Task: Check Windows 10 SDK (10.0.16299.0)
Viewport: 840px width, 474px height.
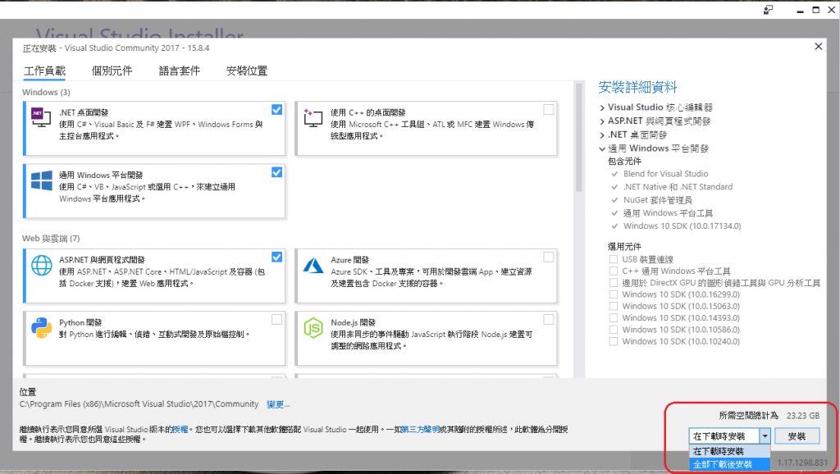Action: click(614, 294)
